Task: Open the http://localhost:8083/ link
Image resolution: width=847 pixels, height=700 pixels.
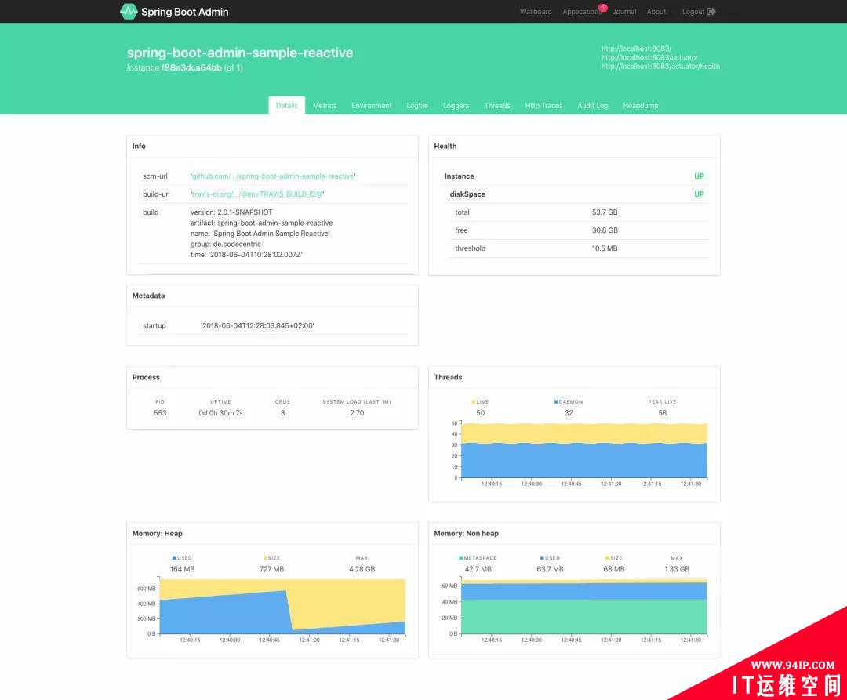Action: coord(636,49)
